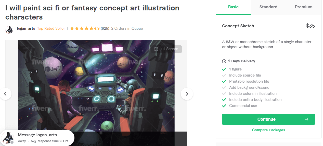
Task: Switch to the Premium package tab
Action: pos(304,7)
